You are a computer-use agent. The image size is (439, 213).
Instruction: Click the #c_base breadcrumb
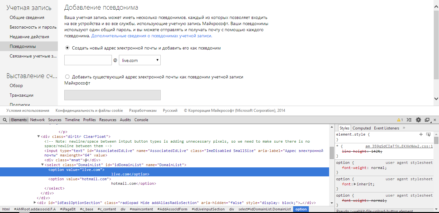(86, 209)
